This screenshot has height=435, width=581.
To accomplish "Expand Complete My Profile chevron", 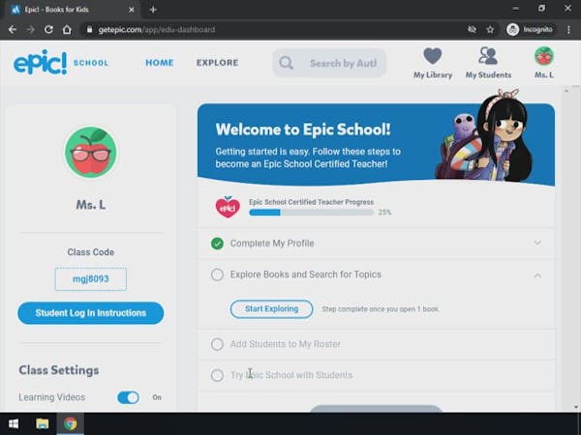I will [x=537, y=243].
